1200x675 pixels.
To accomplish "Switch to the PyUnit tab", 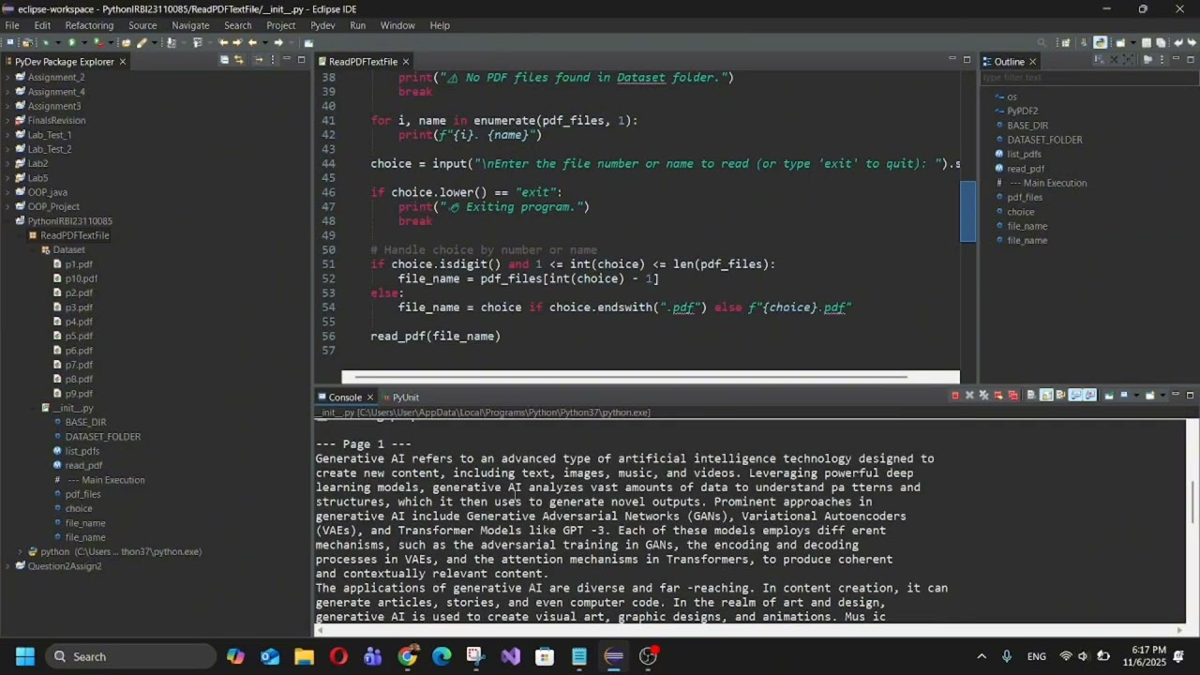I will 399,397.
